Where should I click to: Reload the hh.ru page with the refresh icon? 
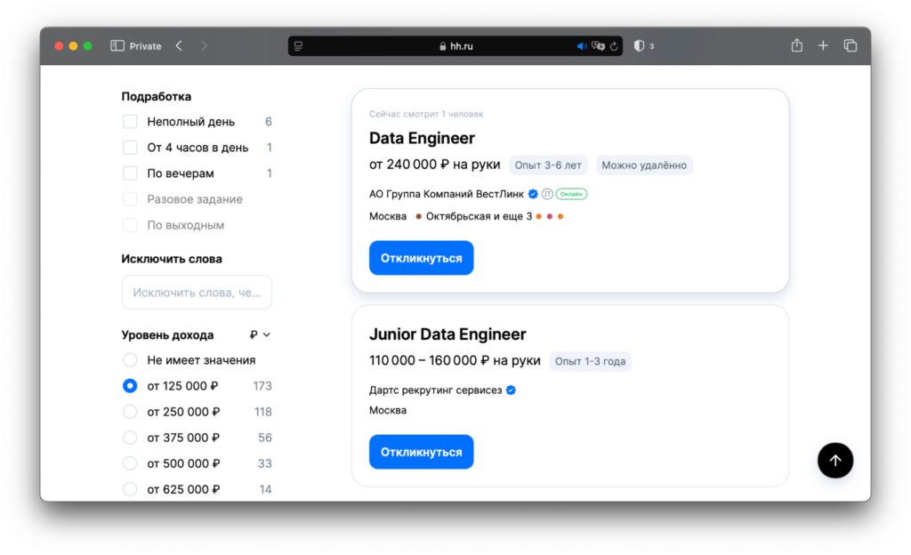pyautogui.click(x=616, y=45)
